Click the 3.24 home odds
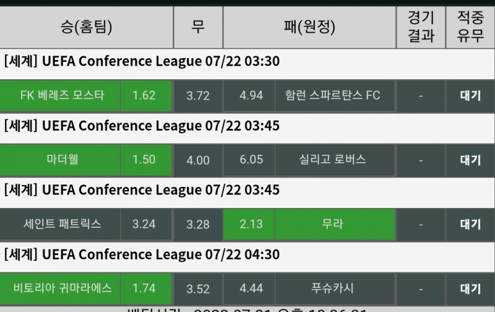This screenshot has height=312, width=495. pos(144,224)
